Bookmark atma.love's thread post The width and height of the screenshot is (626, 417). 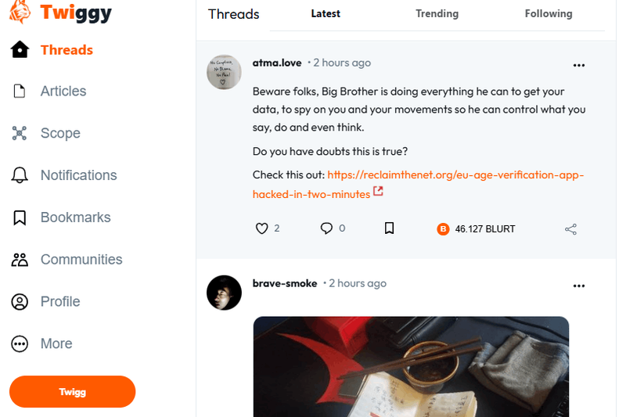(x=389, y=228)
